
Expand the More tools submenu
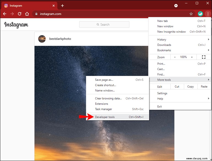tap(180, 80)
